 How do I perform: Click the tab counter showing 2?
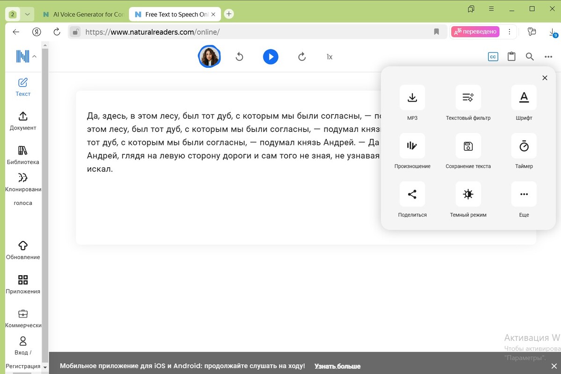point(13,14)
